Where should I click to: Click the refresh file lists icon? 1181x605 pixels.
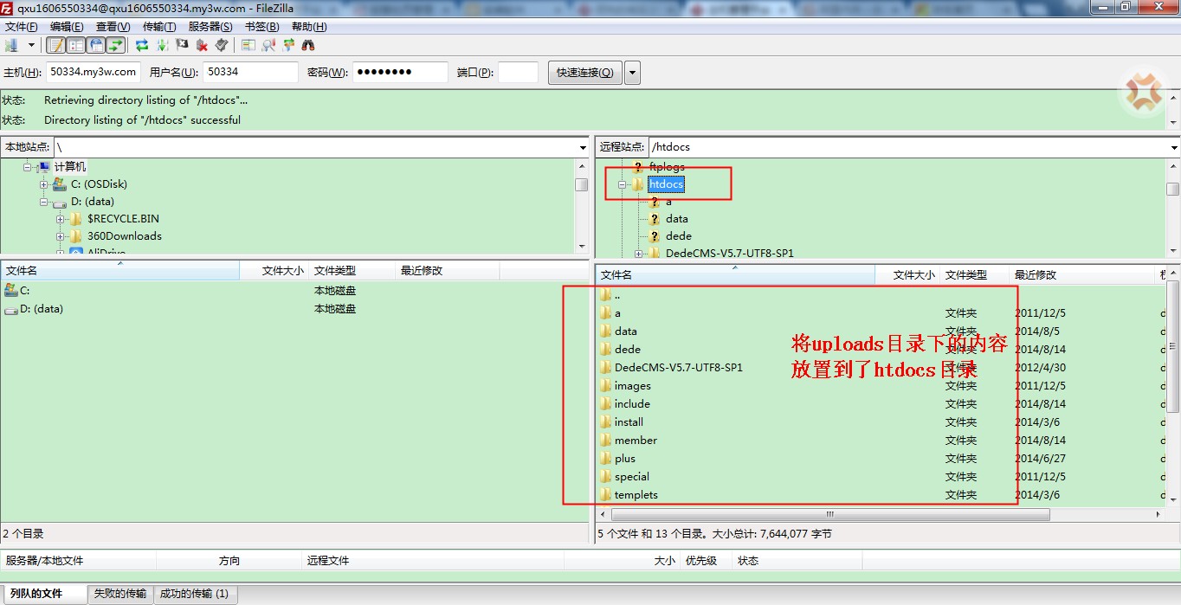click(141, 45)
